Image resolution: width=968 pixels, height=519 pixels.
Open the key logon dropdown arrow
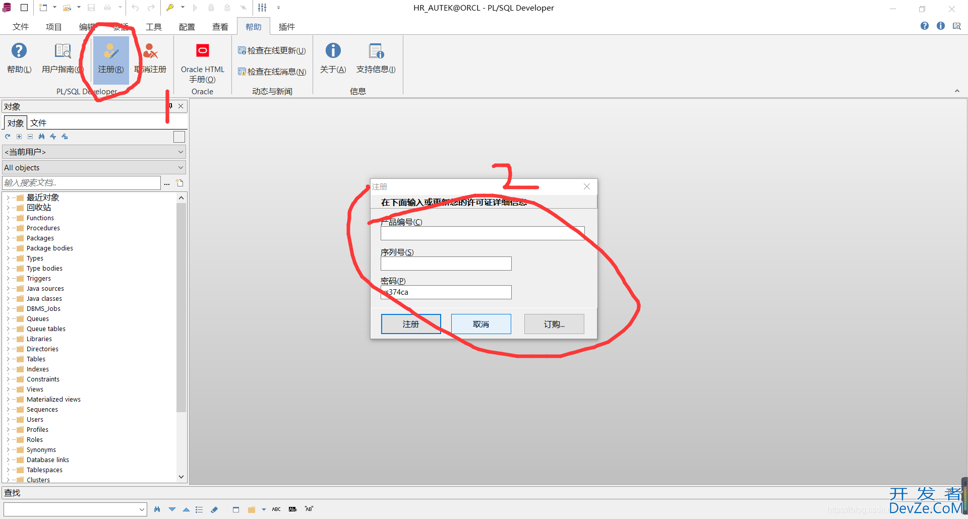click(183, 8)
